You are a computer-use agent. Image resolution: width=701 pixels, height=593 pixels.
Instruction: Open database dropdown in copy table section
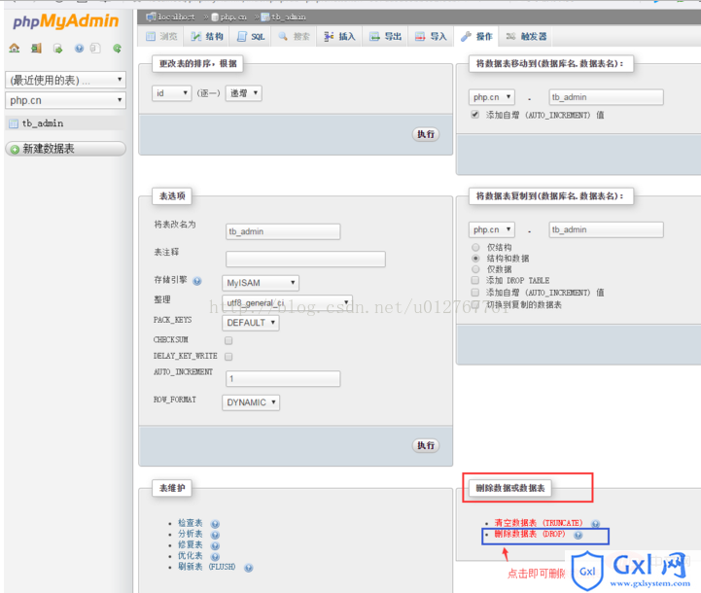point(492,229)
